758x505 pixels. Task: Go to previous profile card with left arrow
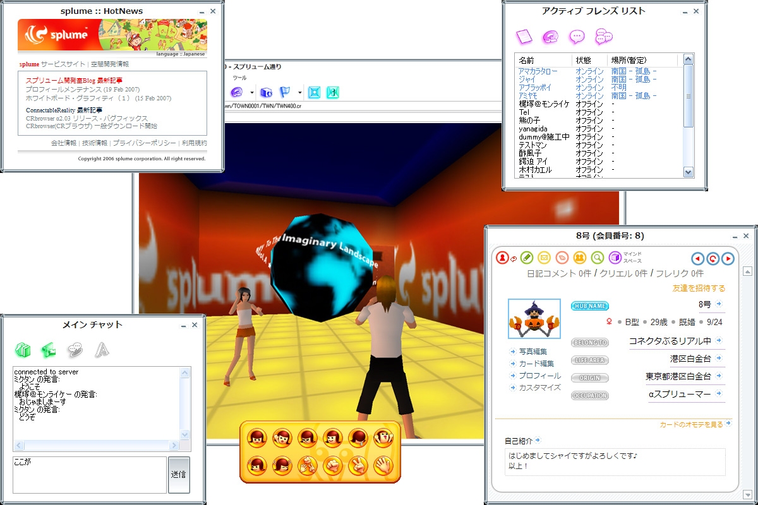[697, 258]
